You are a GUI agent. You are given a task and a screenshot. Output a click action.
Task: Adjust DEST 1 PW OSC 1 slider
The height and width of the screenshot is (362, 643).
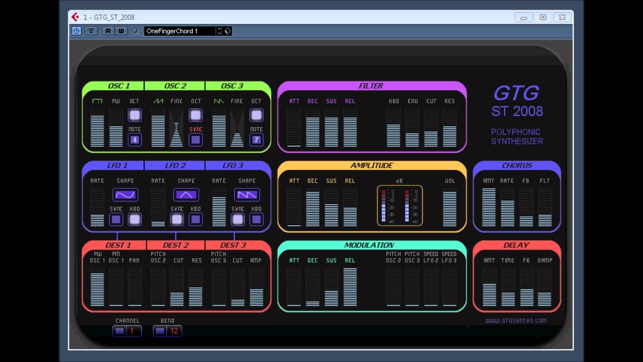[x=97, y=287]
